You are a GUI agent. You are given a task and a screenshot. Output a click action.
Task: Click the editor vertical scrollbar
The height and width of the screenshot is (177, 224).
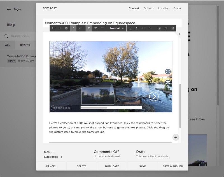(180, 106)
